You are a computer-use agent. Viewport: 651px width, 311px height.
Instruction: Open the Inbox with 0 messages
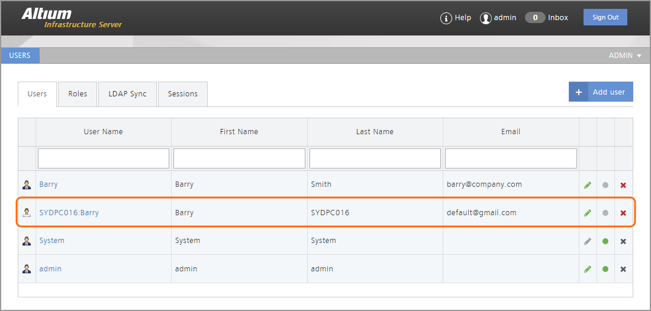click(x=546, y=18)
